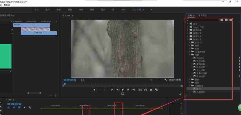Click Program monitor current timecode 00:00:08:22

[70, 80]
